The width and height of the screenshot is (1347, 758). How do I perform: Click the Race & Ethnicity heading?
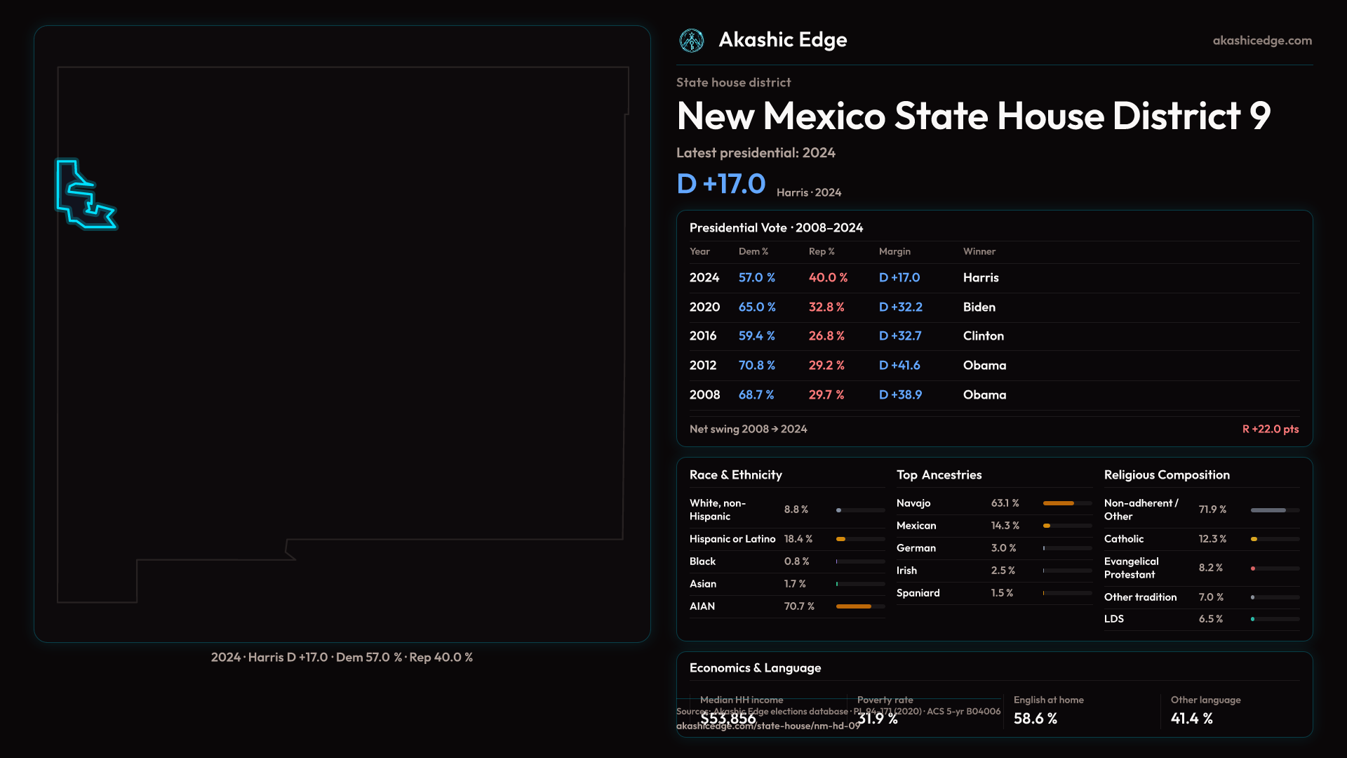coord(735,475)
